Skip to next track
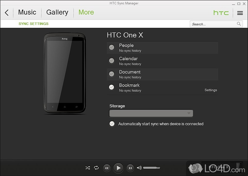 point(130,168)
